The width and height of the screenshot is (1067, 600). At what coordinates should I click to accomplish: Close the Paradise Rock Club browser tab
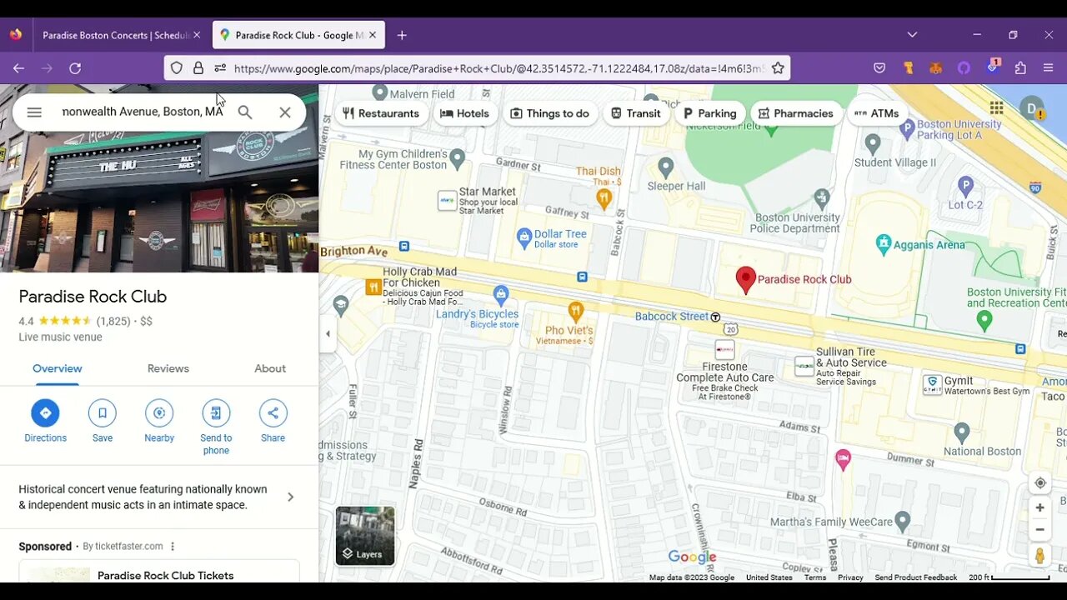(373, 35)
